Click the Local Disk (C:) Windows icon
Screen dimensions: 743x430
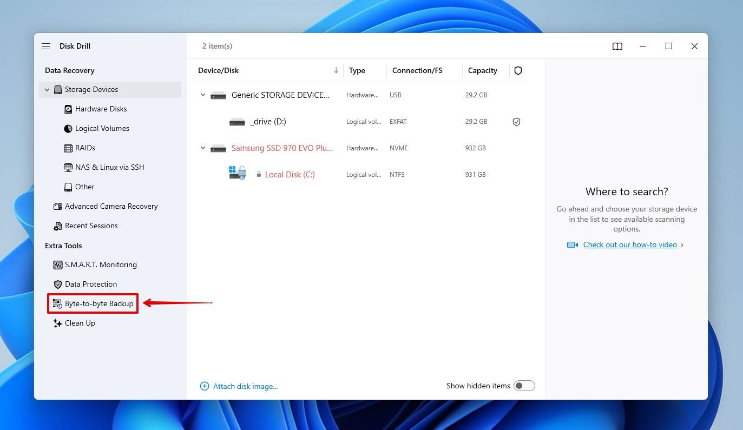click(x=237, y=173)
